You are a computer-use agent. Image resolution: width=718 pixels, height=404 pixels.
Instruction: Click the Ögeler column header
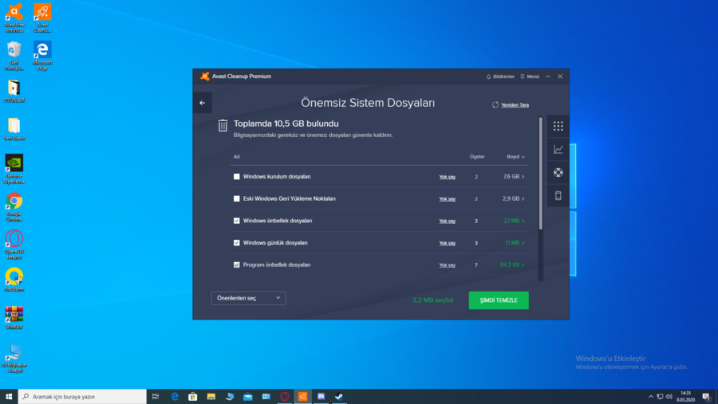[477, 156]
